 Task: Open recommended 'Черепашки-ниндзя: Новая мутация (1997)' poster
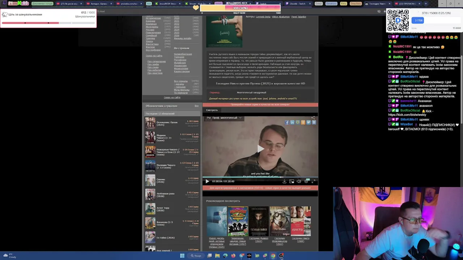238,221
